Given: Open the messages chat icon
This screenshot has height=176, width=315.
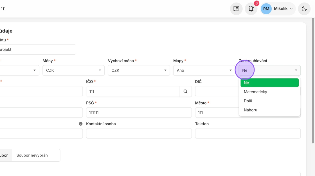Looking at the screenshot, I should coord(236,9).
